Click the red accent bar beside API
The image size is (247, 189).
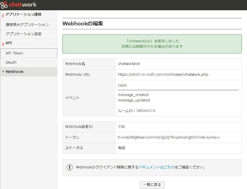tap(3, 43)
